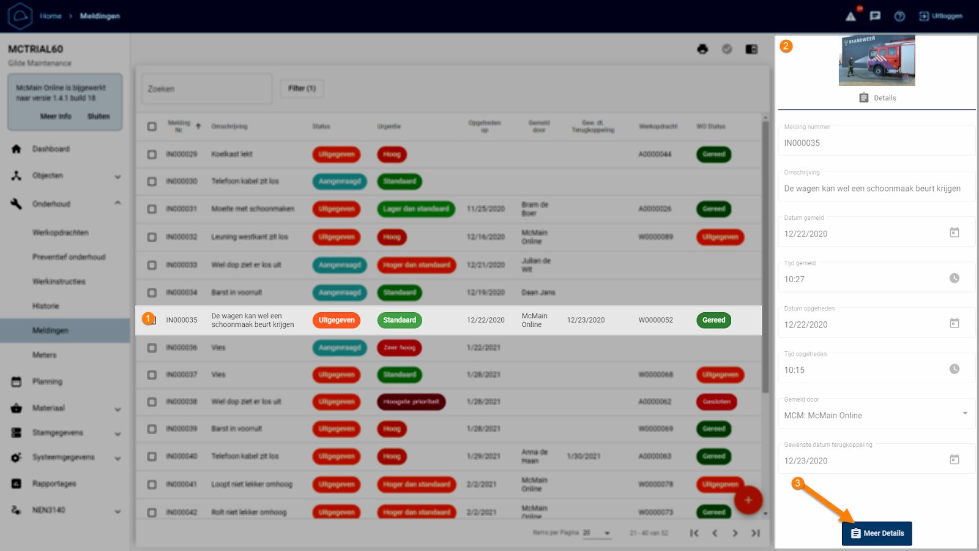Click the Meer Details button

pyautogui.click(x=877, y=533)
